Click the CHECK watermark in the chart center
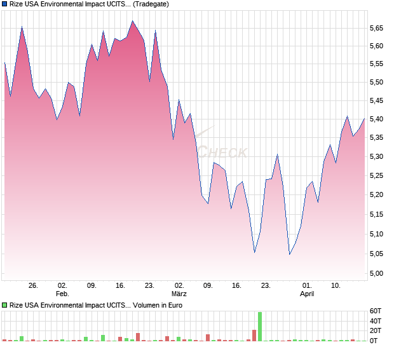Viewport: 394px width, 347px height. point(221,153)
